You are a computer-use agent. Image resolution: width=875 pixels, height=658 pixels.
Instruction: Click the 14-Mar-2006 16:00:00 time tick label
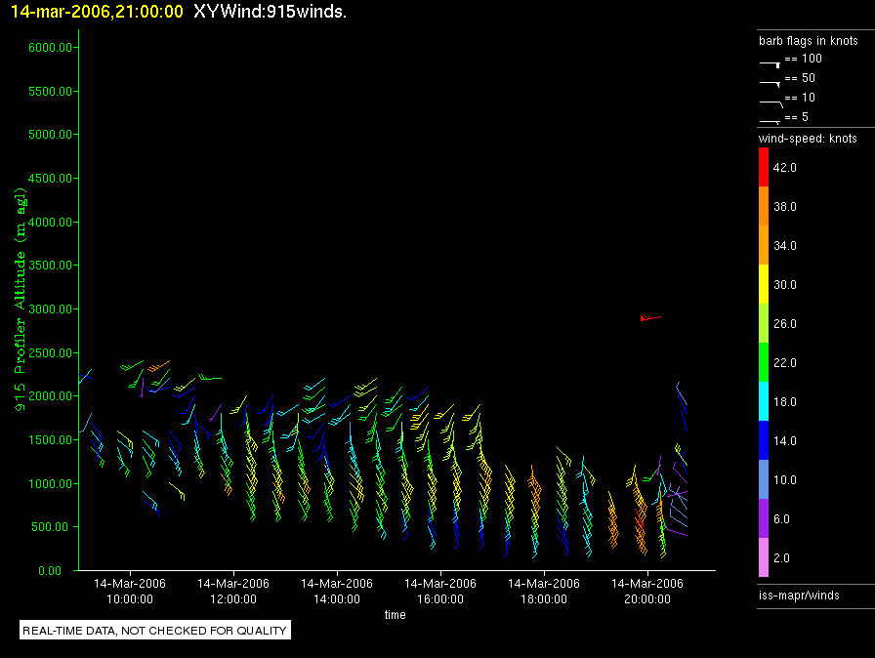(x=440, y=591)
